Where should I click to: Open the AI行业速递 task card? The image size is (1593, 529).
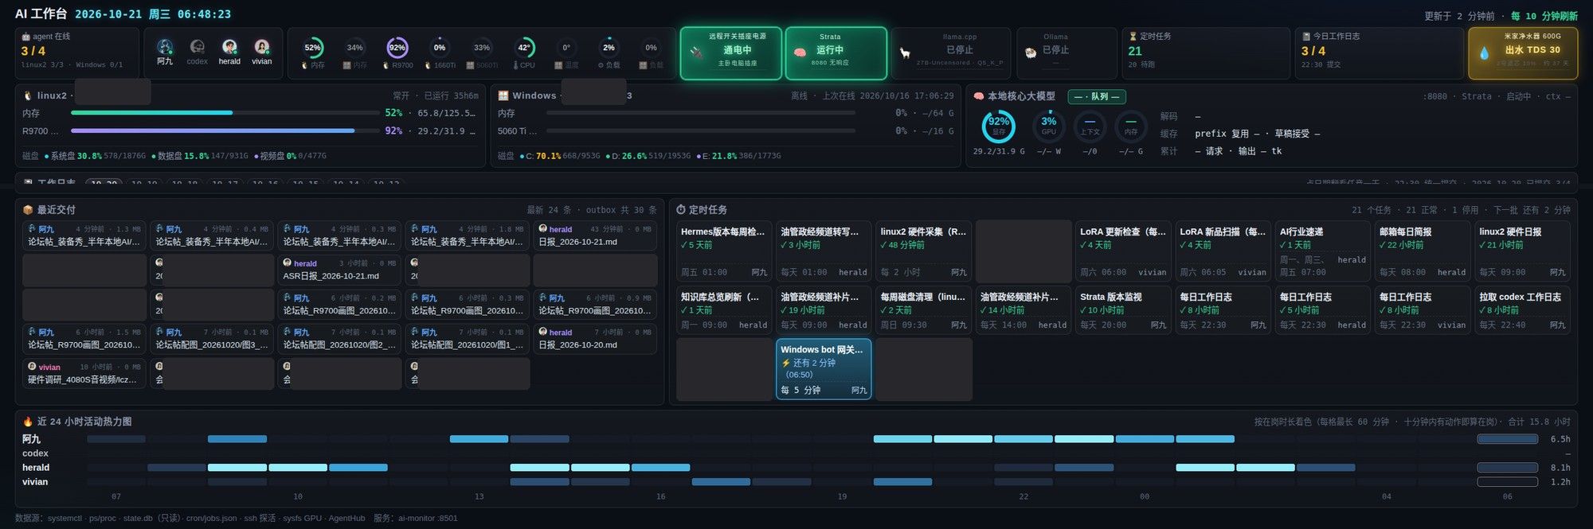tap(1323, 251)
